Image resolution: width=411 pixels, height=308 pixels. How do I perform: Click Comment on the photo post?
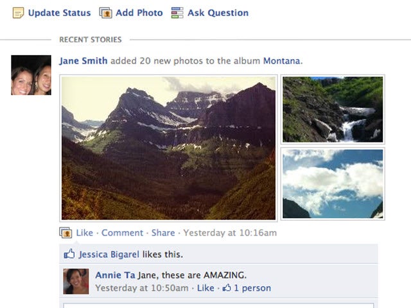[122, 233]
